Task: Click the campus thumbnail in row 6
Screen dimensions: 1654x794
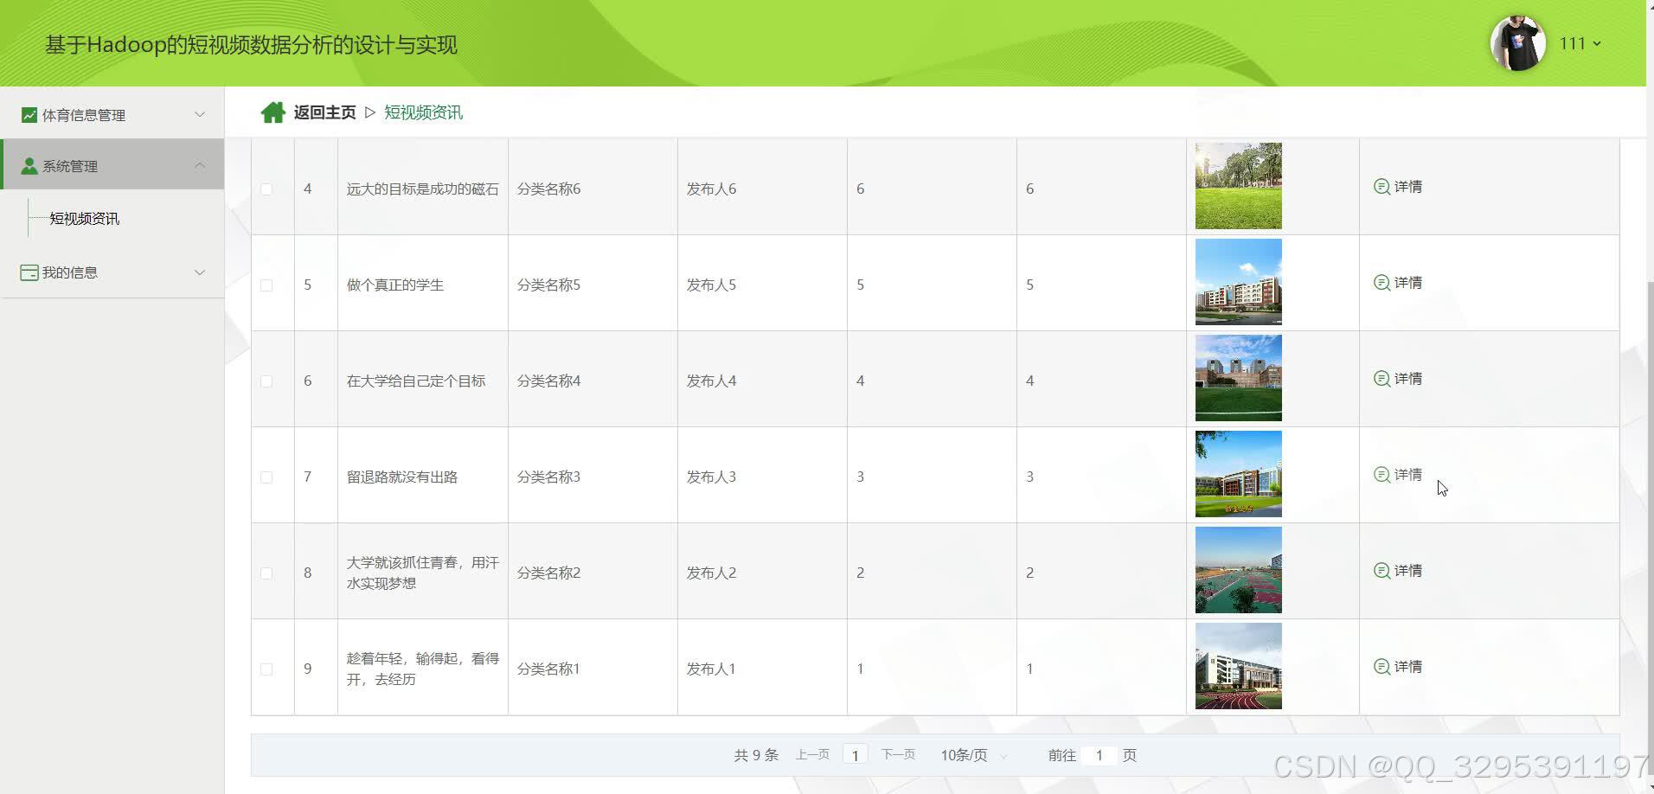Action: 1239,378
